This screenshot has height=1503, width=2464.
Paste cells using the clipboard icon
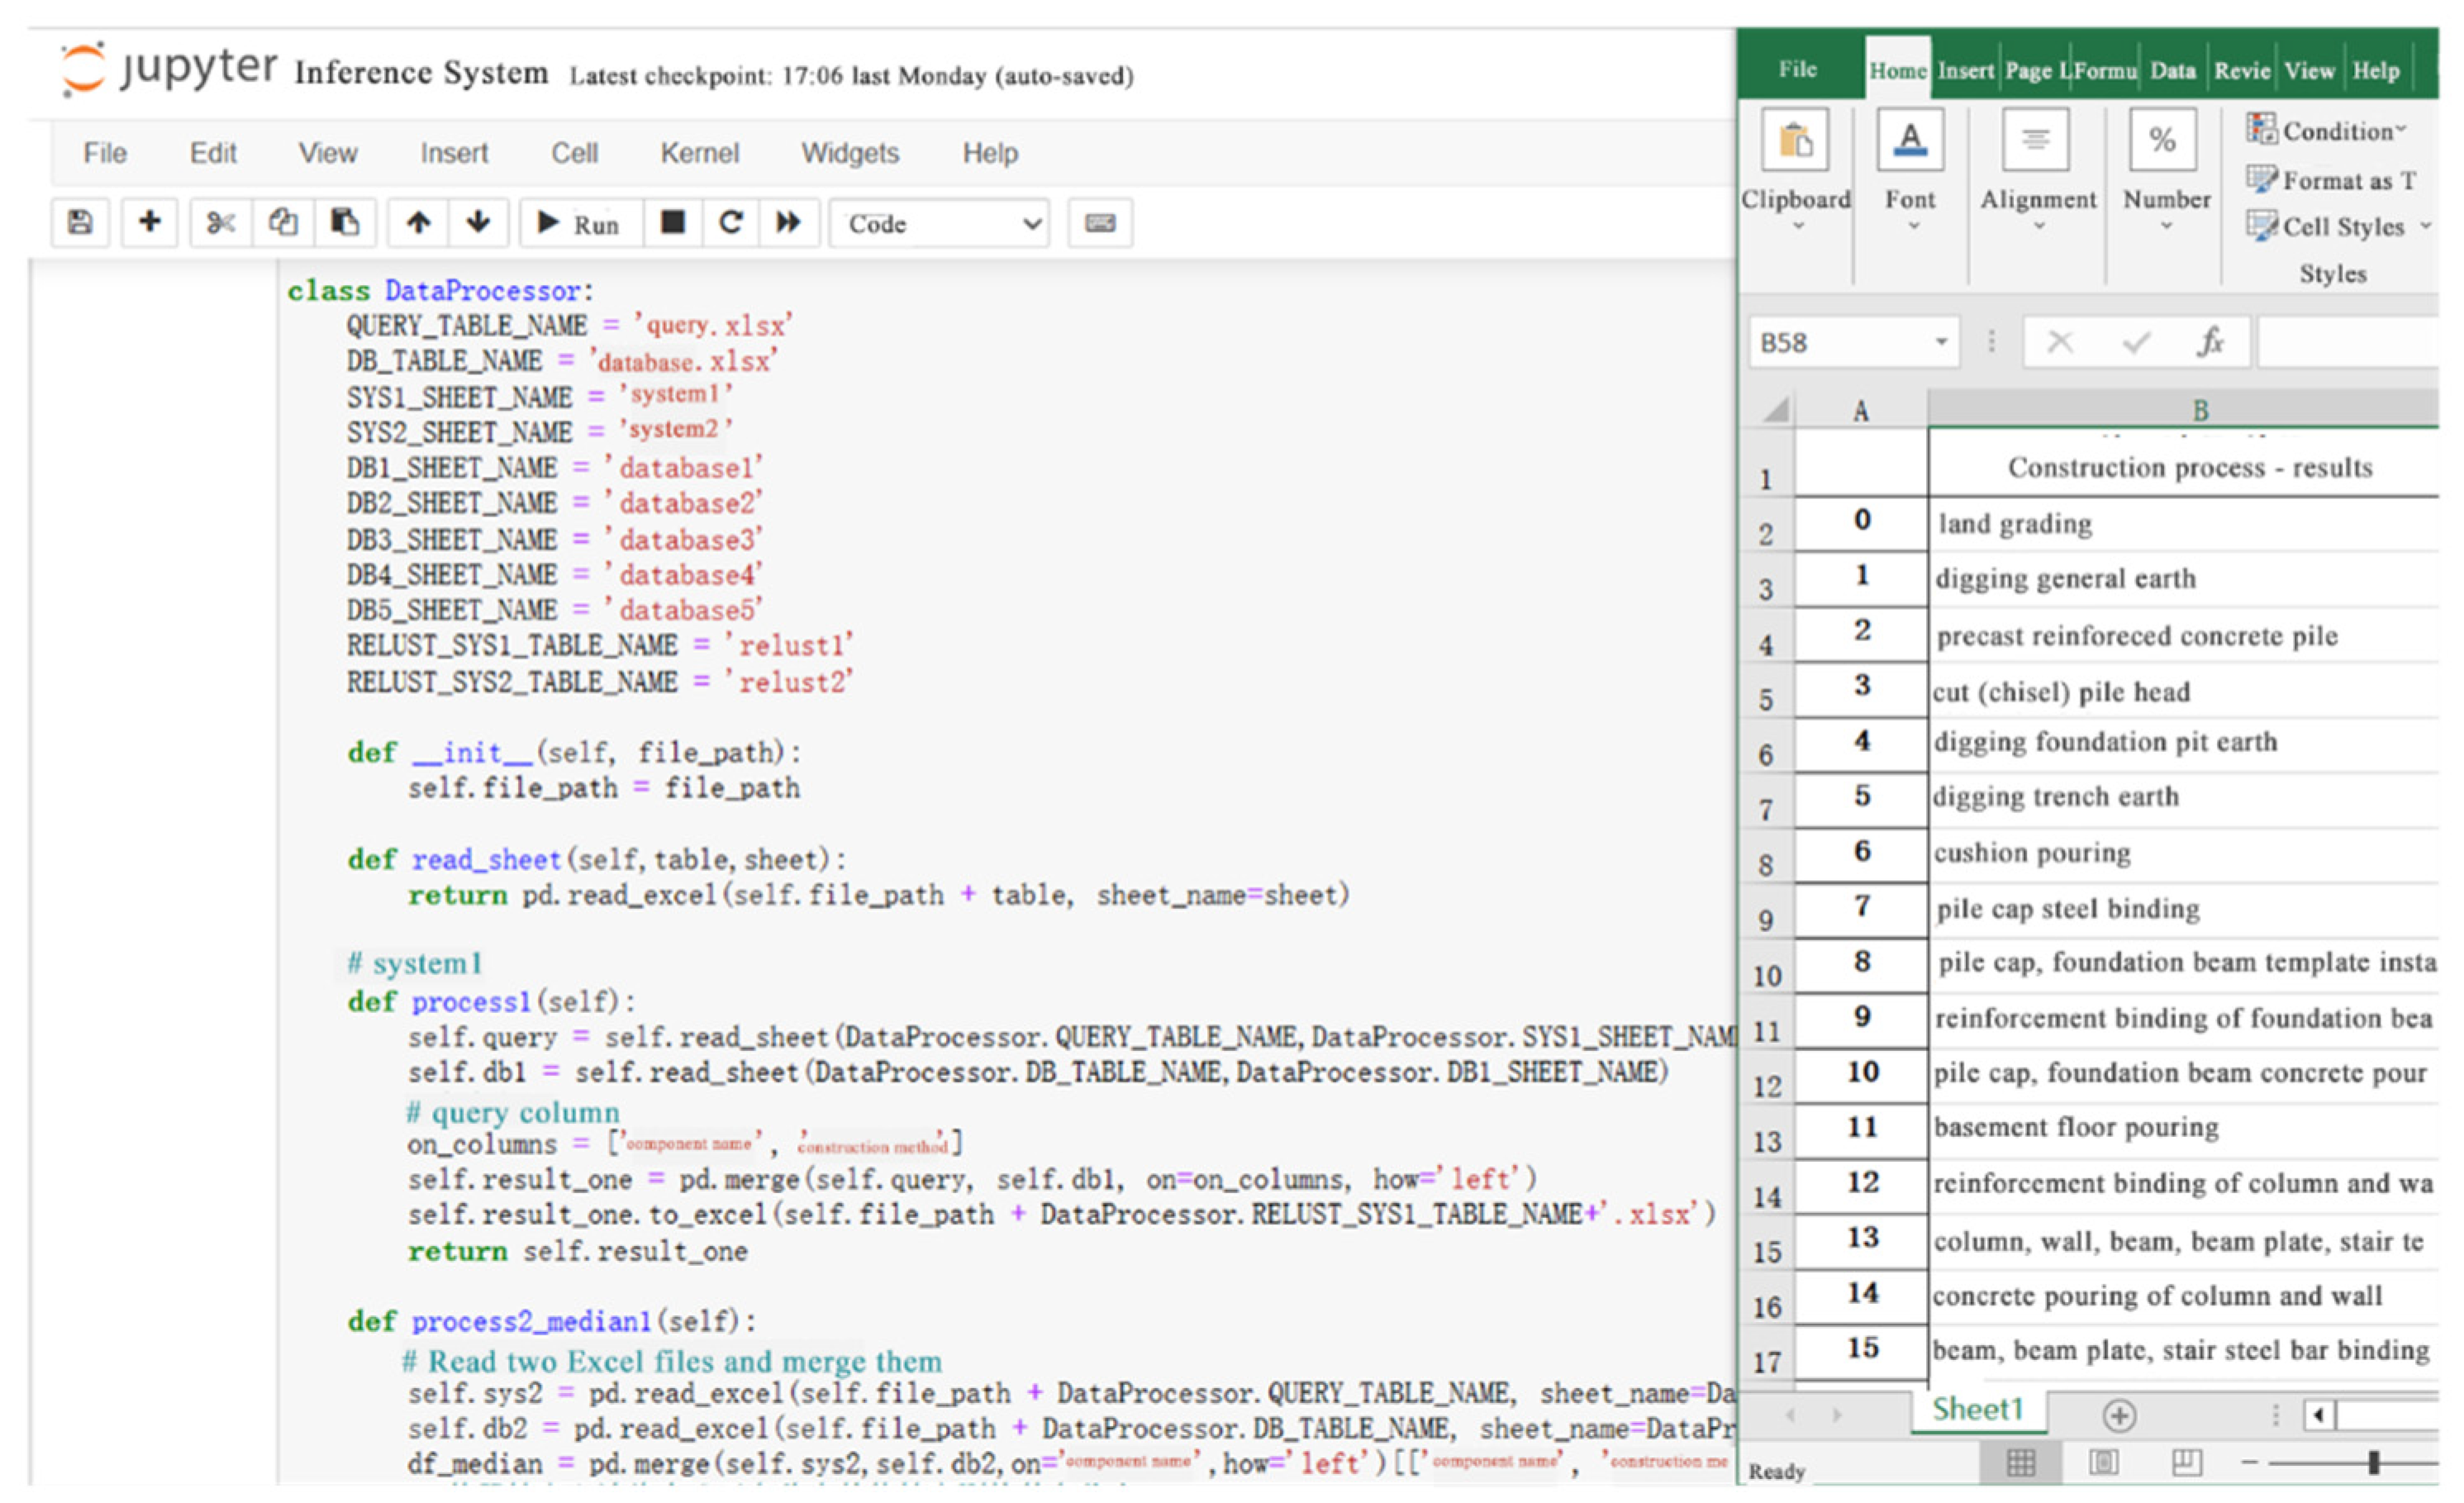click(345, 222)
